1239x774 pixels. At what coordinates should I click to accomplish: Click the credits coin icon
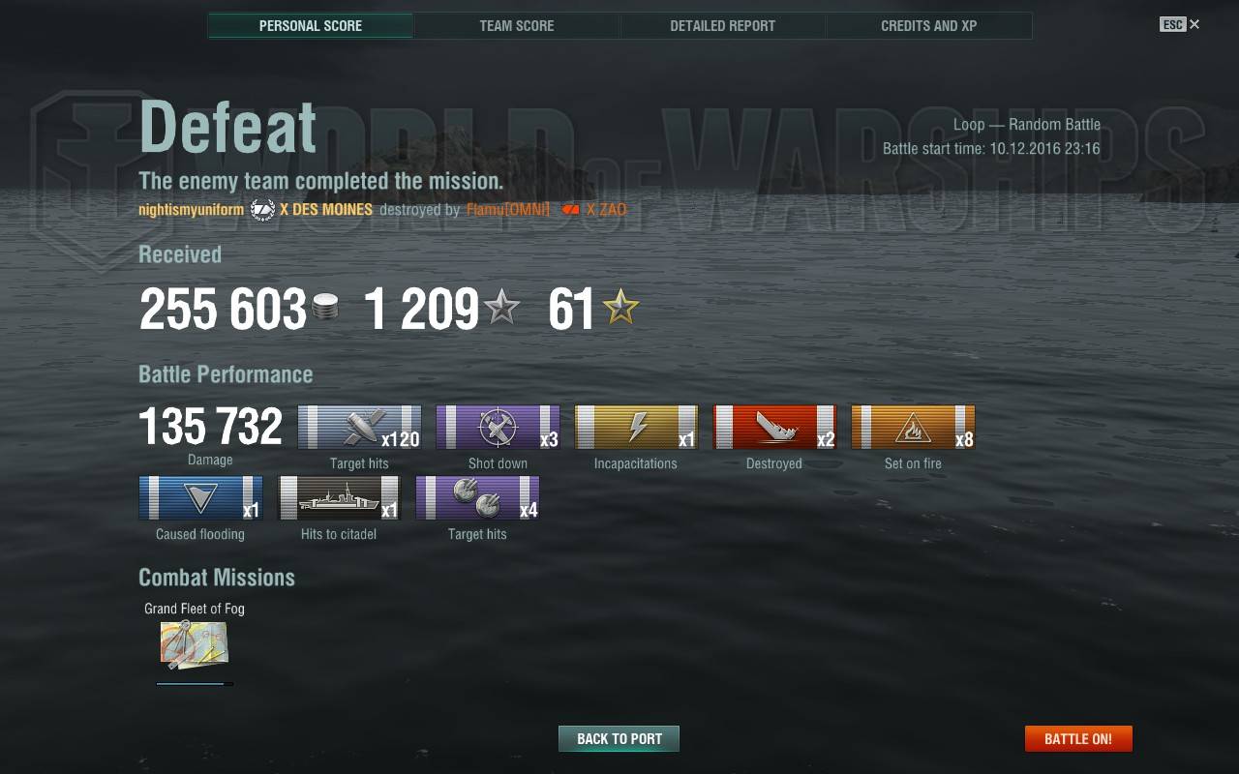(x=325, y=310)
